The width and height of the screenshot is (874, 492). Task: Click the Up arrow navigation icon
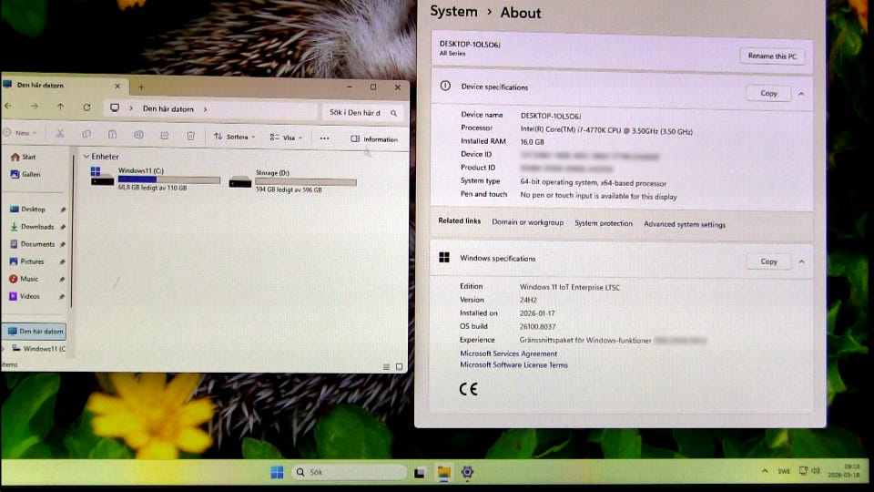60,107
